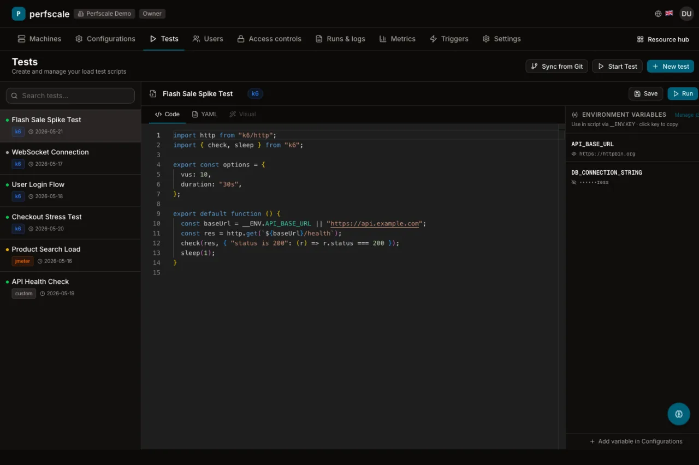The height and width of the screenshot is (465, 699).
Task: Switch to the Visual tab
Action: click(242, 114)
